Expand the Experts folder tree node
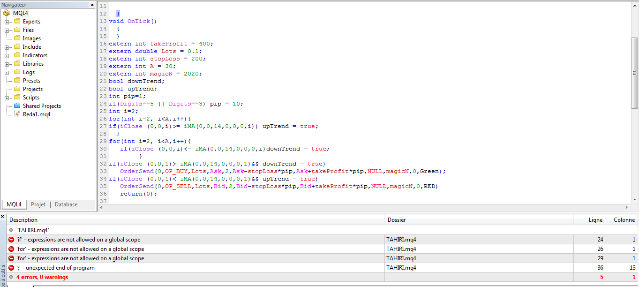This screenshot has width=639, height=287. click(x=7, y=22)
